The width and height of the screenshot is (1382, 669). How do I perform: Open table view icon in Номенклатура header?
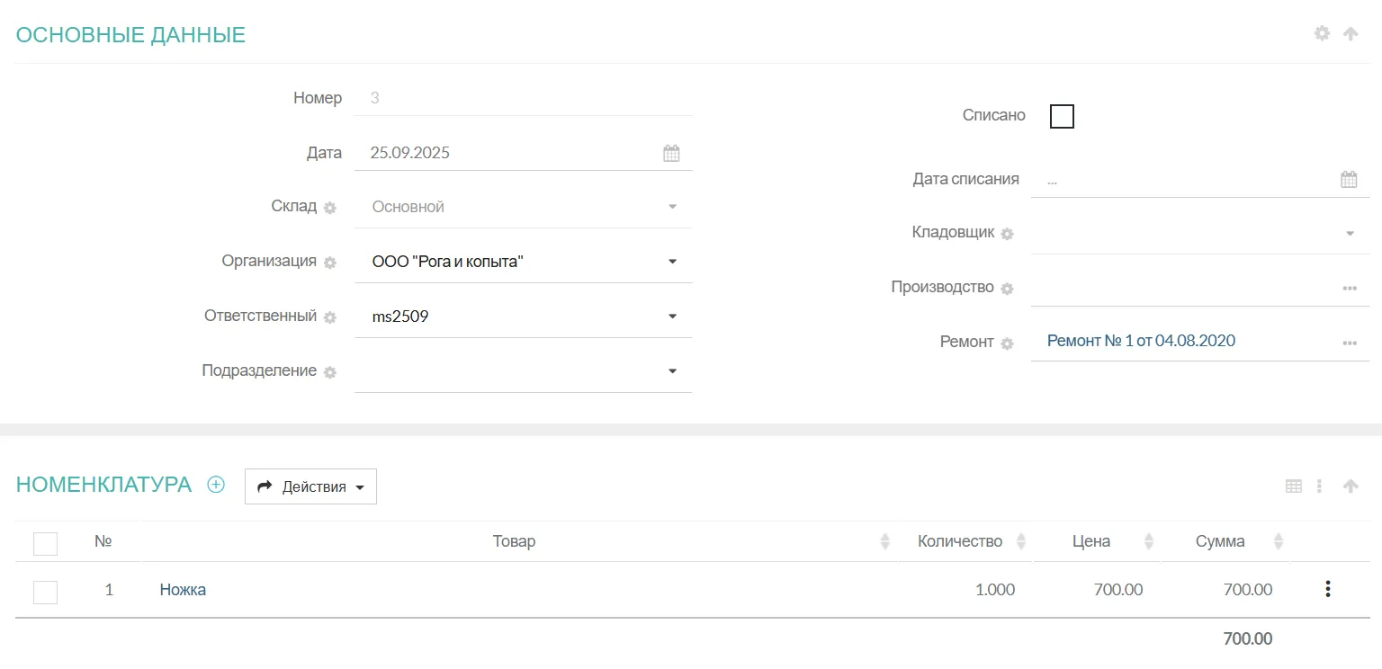(x=1293, y=486)
